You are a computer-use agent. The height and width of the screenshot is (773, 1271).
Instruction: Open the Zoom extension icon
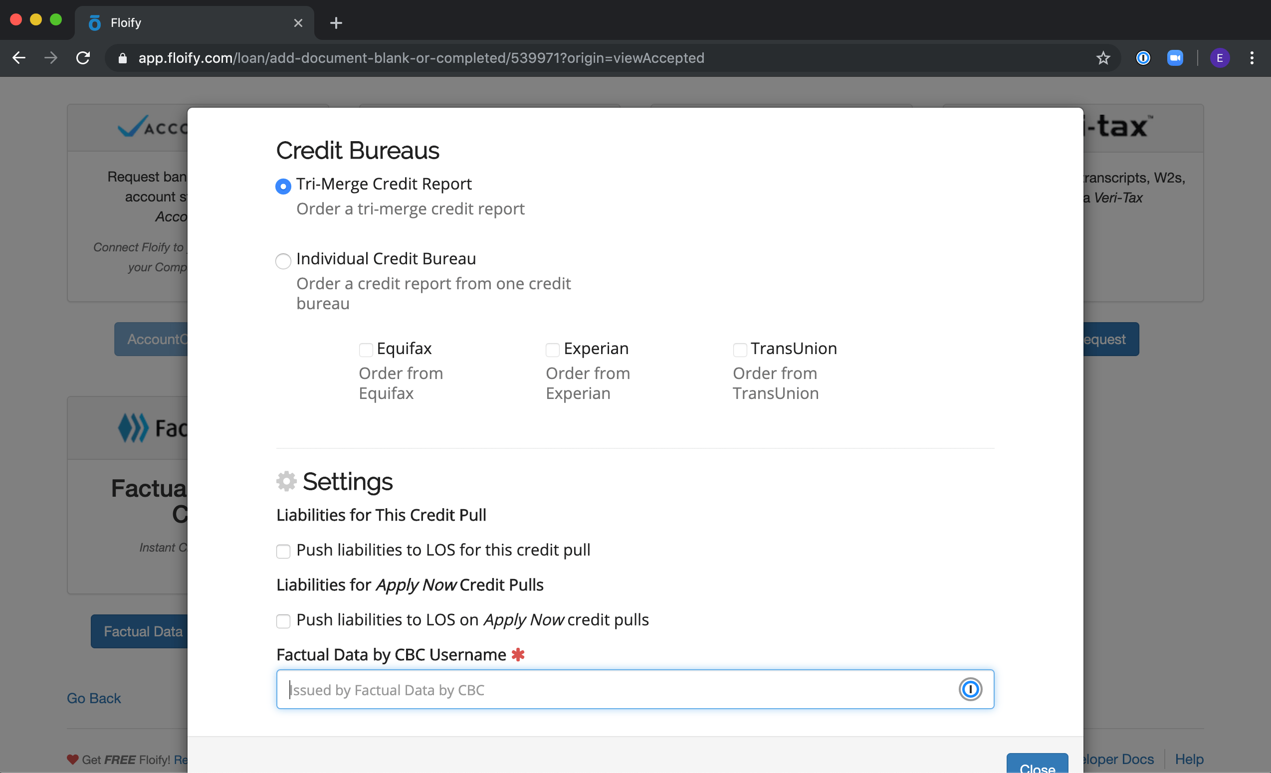(1175, 58)
